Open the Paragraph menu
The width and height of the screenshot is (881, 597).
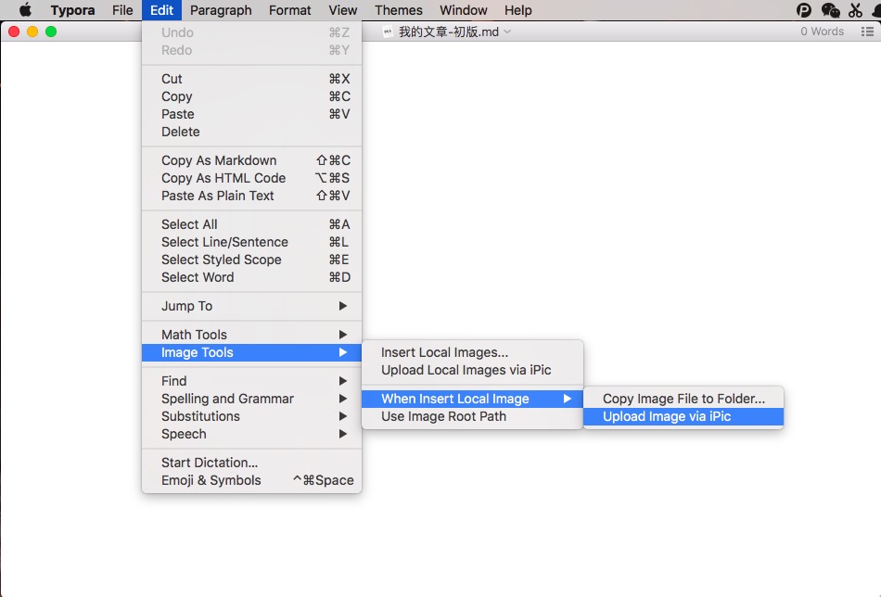pyautogui.click(x=221, y=10)
